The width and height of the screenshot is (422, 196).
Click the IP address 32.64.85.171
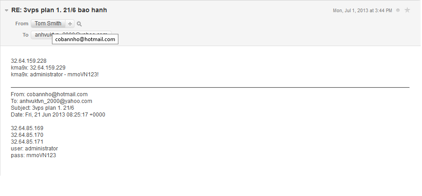27,142
